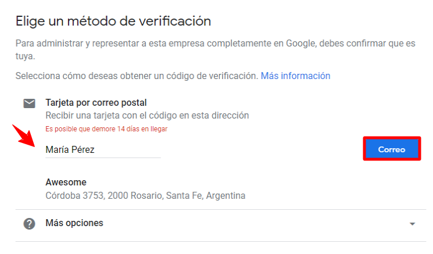Viewport: 433px width, 254px height.
Task: Select the Awesome business name
Action: coord(66,183)
